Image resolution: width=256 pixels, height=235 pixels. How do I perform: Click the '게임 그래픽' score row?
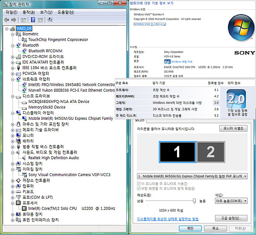(x=167, y=109)
